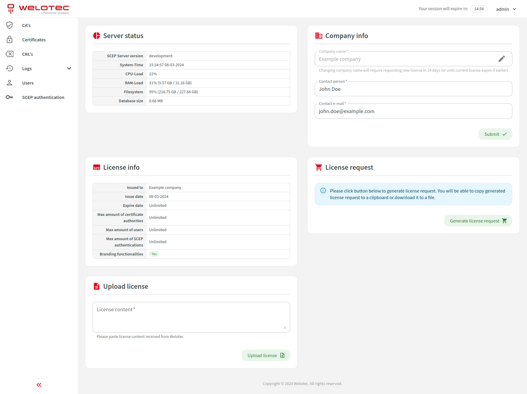The image size is (527, 394).
Task: Click the CA's shield icon in sidebar
Action: tap(10, 25)
